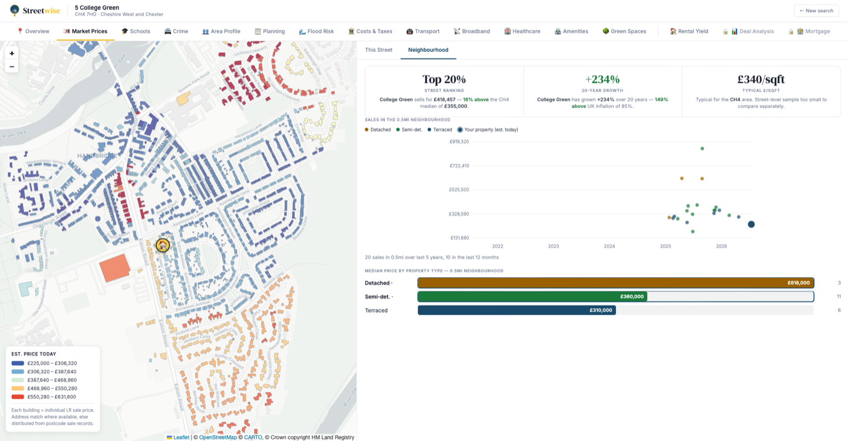Screen dimensions: 849x441
Task: Open the locked Mortgage section
Action: pos(809,31)
